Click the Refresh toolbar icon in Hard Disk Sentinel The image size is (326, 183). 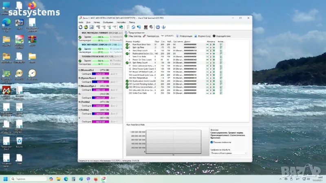click(81, 27)
